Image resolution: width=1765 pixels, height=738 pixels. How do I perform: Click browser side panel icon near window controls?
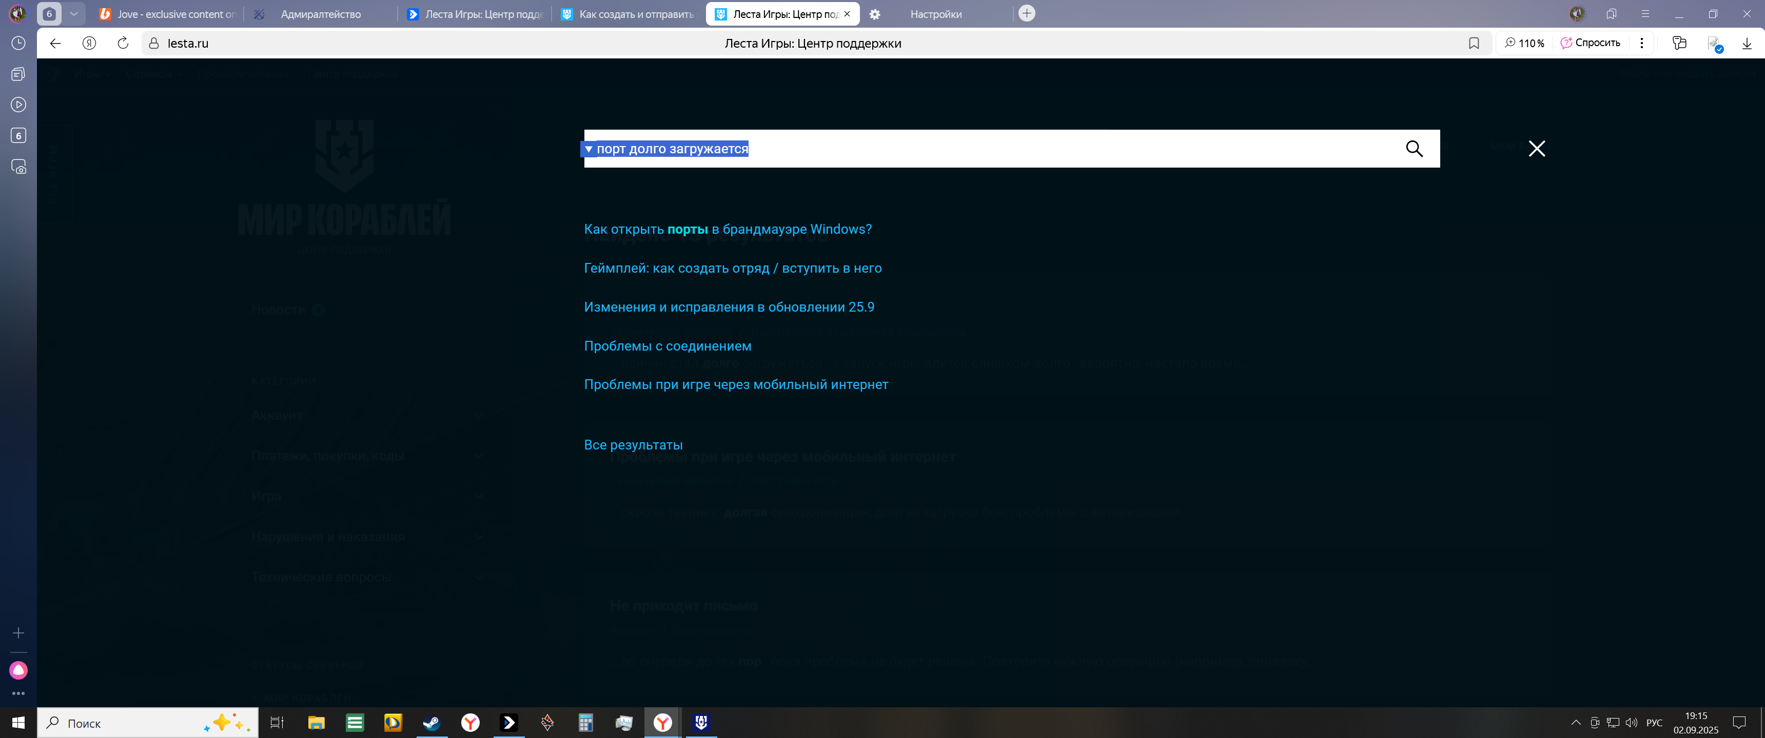point(1612,14)
